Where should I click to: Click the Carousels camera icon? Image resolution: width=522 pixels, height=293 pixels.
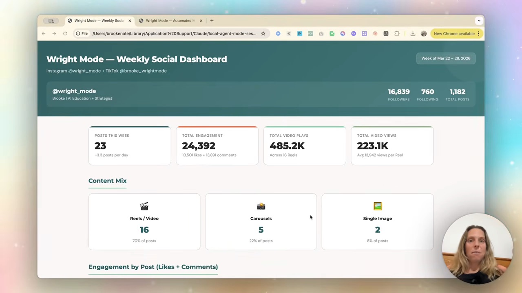(x=261, y=206)
